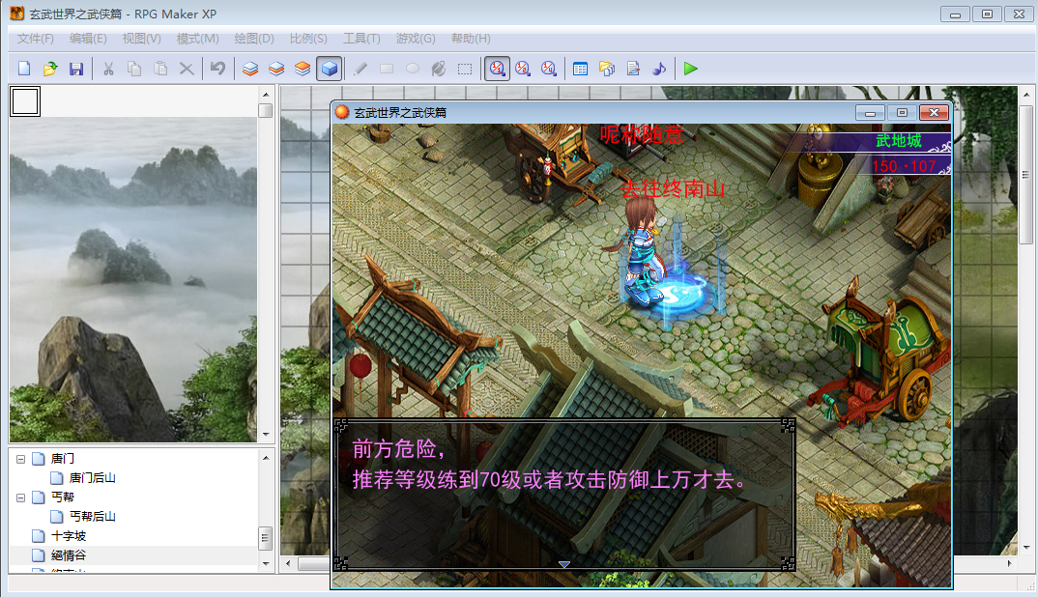Screen dimensions: 1038x597
Task: Open the Database icon
Action: click(x=581, y=69)
